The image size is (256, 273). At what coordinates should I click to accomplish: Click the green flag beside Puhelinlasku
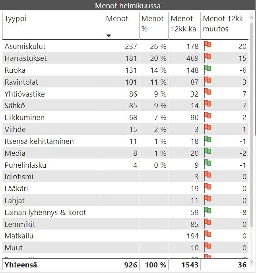point(207,165)
